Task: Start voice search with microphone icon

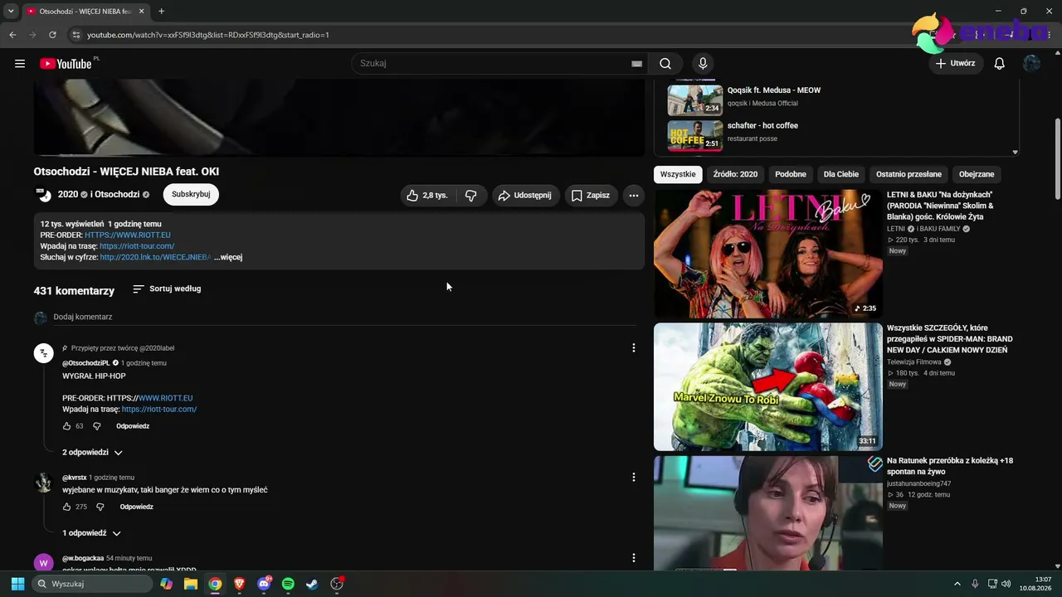Action: (703, 64)
